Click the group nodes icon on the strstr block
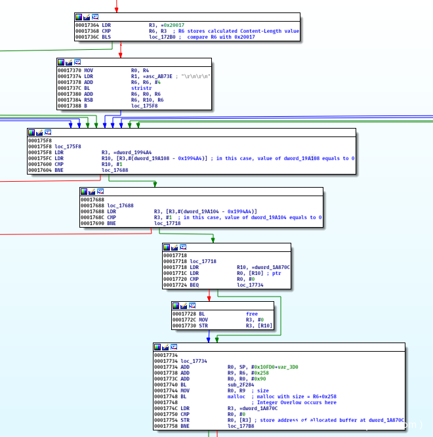This screenshot has width=433, height=437. click(x=78, y=62)
